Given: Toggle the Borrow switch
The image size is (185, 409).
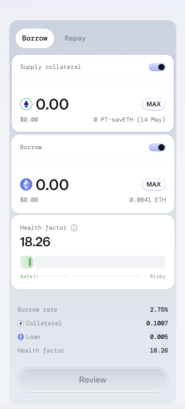Looking at the screenshot, I should coord(157,147).
